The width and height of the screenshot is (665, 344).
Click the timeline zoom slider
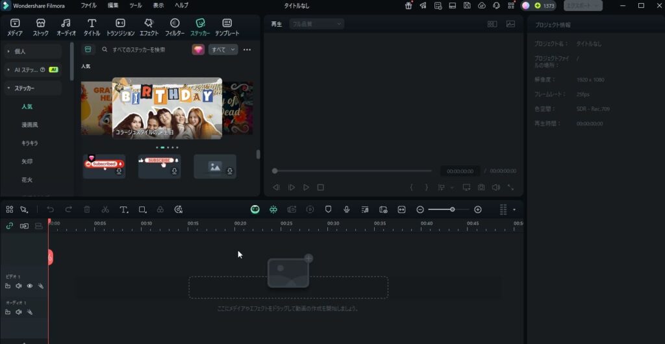pyautogui.click(x=449, y=209)
